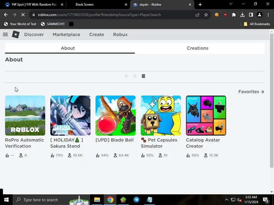Open RoPro Automatic Verification game title
This screenshot has width=274, height=205.
point(24,143)
